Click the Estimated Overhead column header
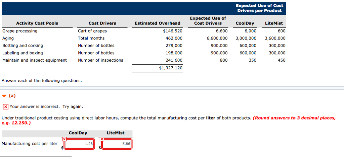Image resolution: width=344 pixels, height=157 pixels. [157, 23]
